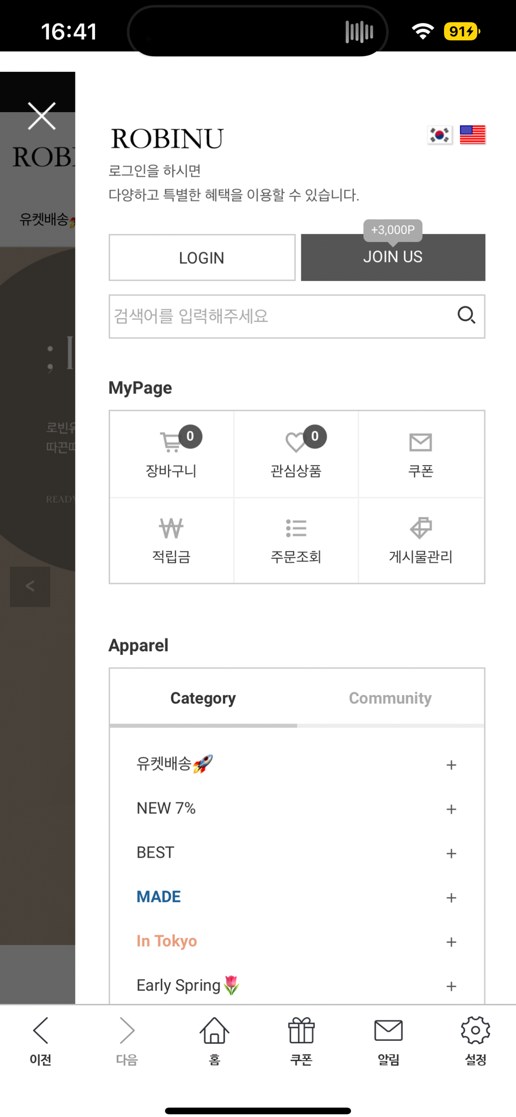Switch language with the Korean flag icon
516x1117 pixels.
440,135
